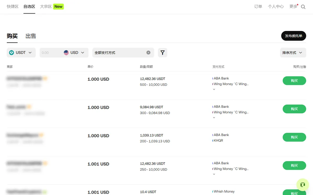Click the 商家 column header
This screenshot has height=195, width=313.
[10, 67]
